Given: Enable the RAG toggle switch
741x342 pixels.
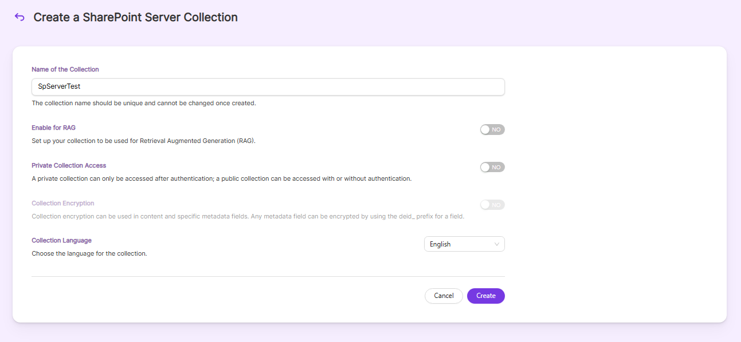Looking at the screenshot, I should [492, 130].
